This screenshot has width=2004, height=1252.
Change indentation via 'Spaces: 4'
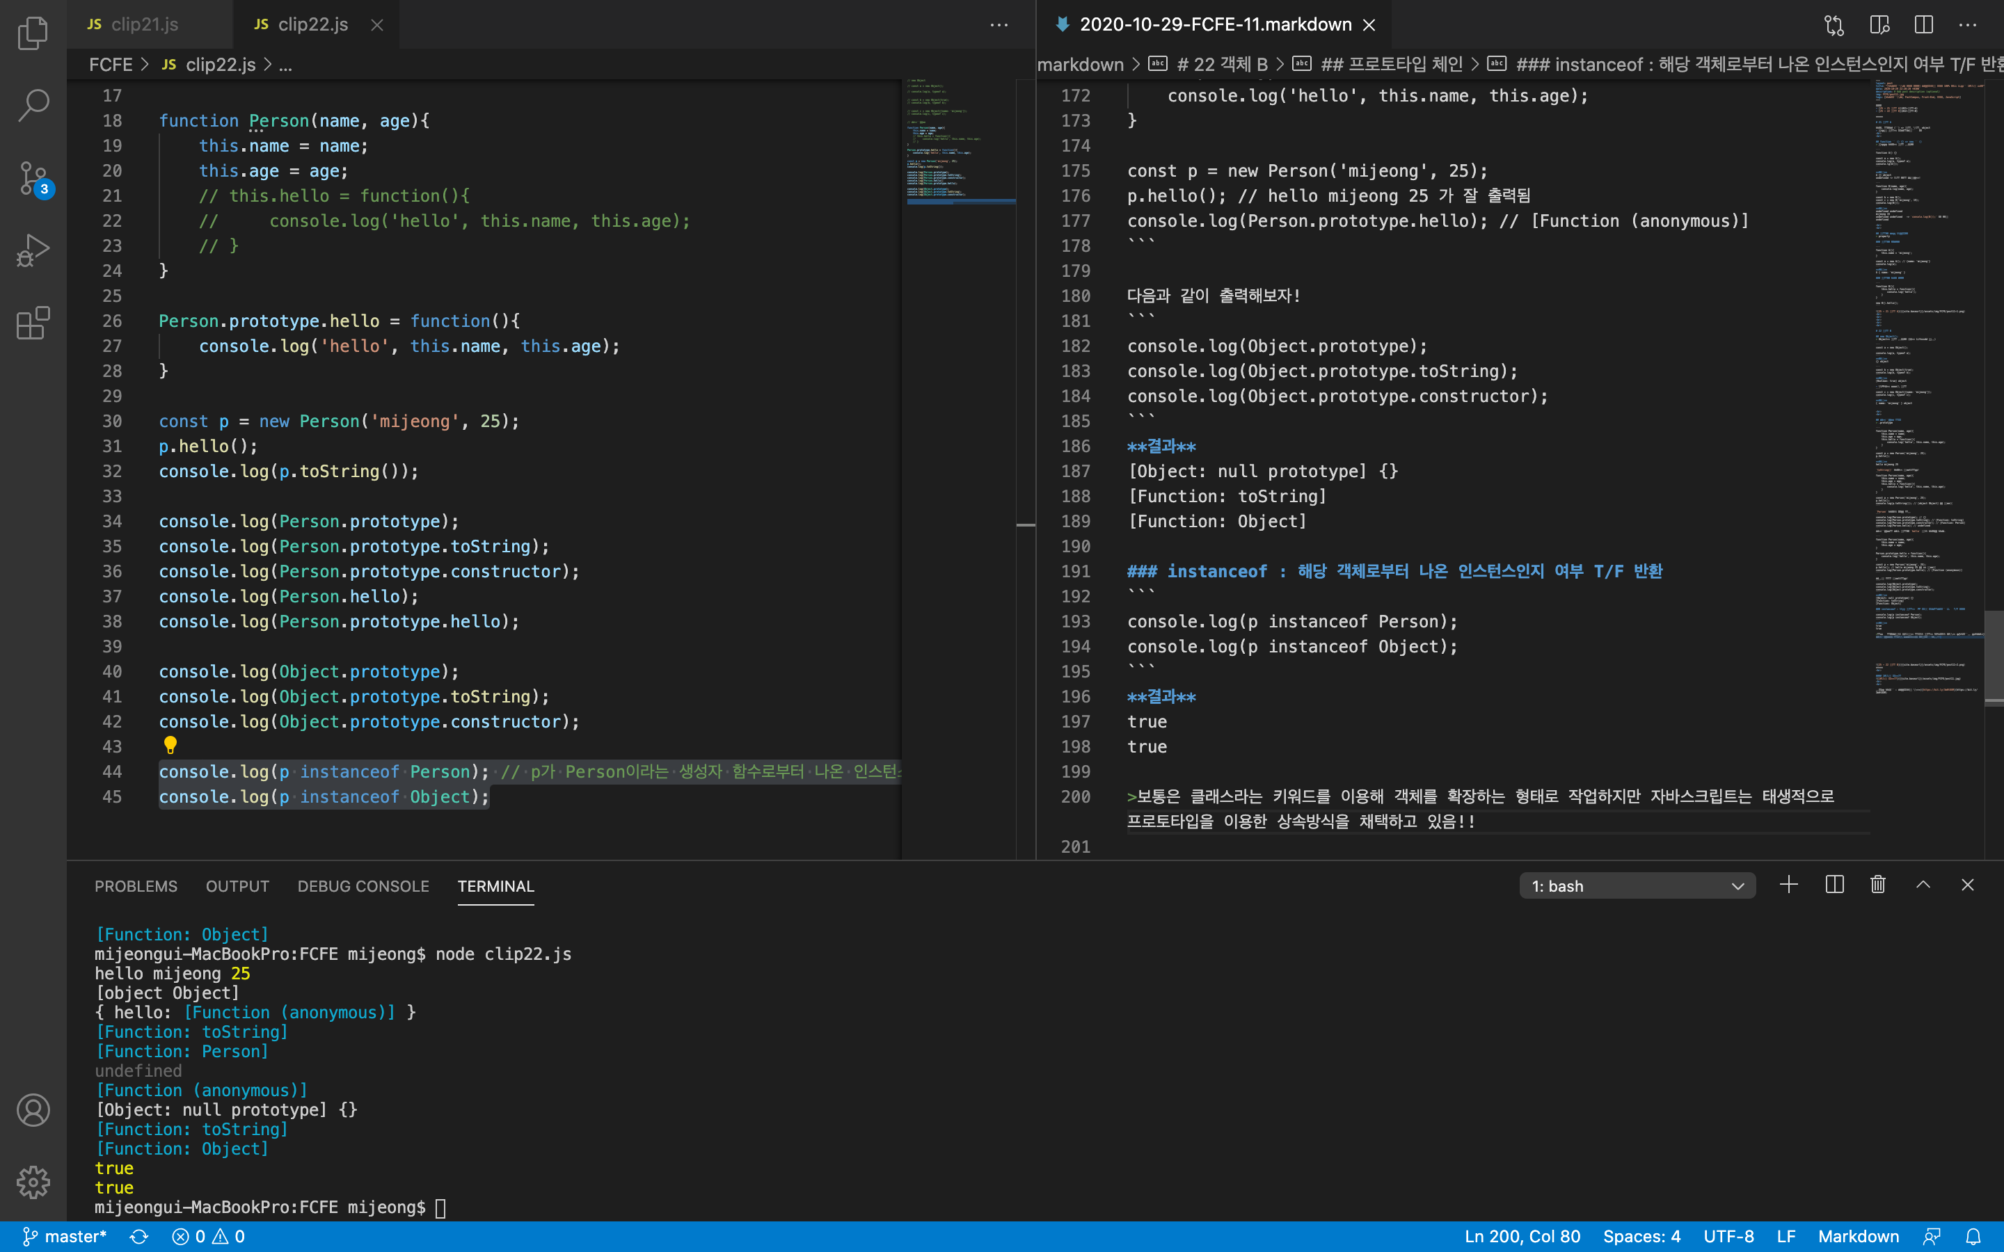pyautogui.click(x=1641, y=1236)
